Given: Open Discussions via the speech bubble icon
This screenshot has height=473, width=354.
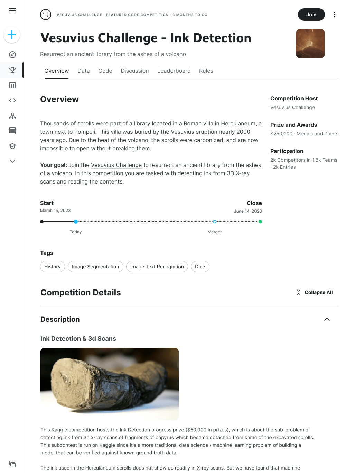Looking at the screenshot, I should coord(12,131).
